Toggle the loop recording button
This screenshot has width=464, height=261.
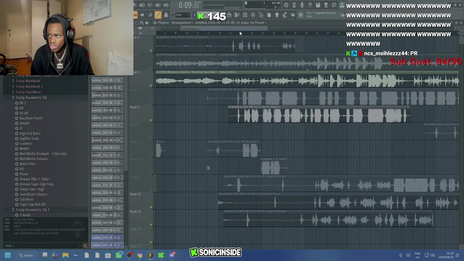[x=166, y=5]
